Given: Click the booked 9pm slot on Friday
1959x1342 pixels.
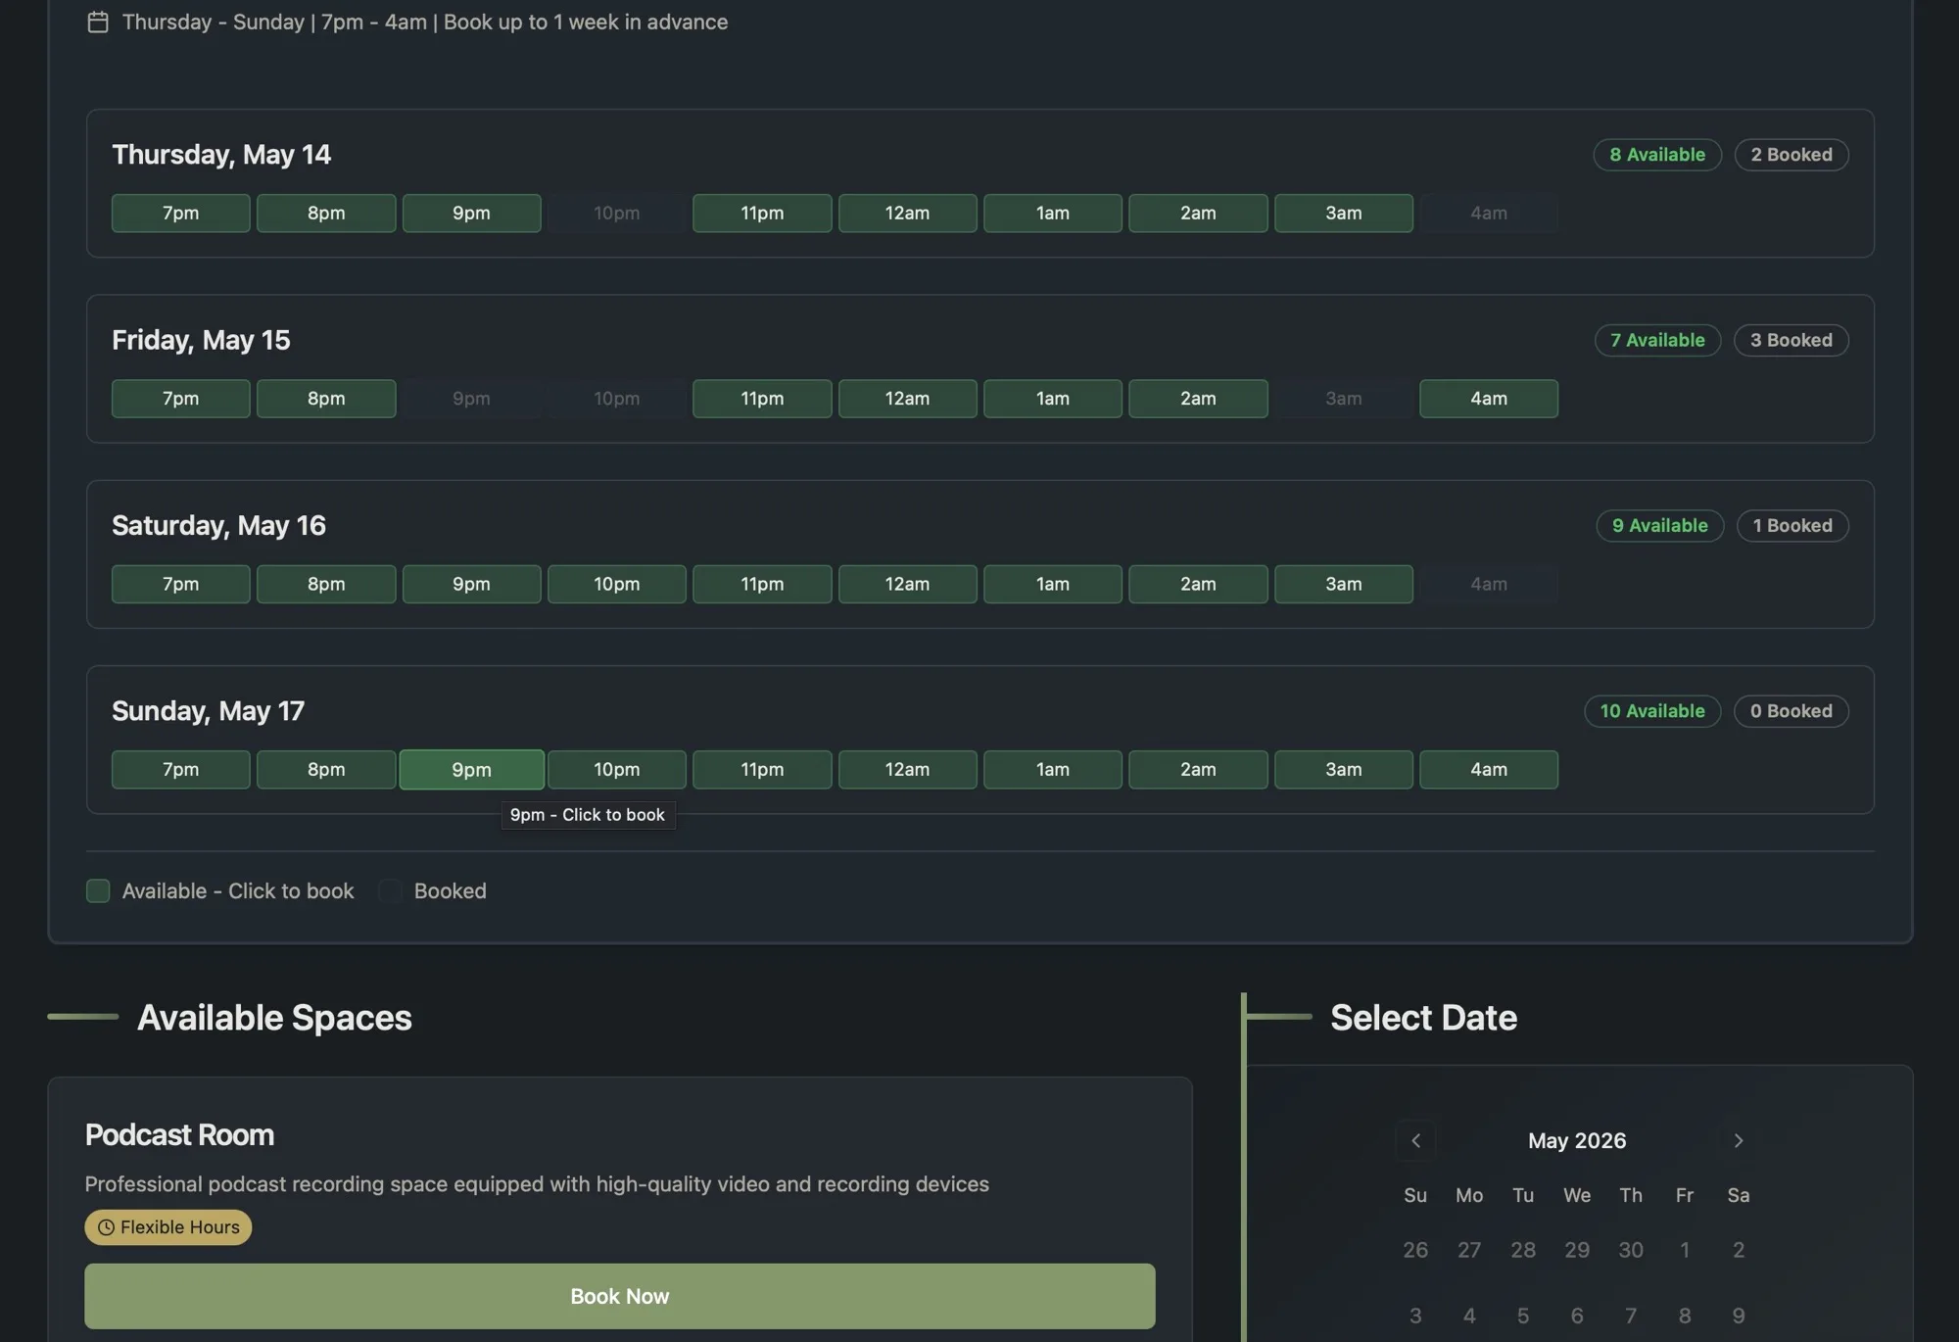Looking at the screenshot, I should pos(471,399).
